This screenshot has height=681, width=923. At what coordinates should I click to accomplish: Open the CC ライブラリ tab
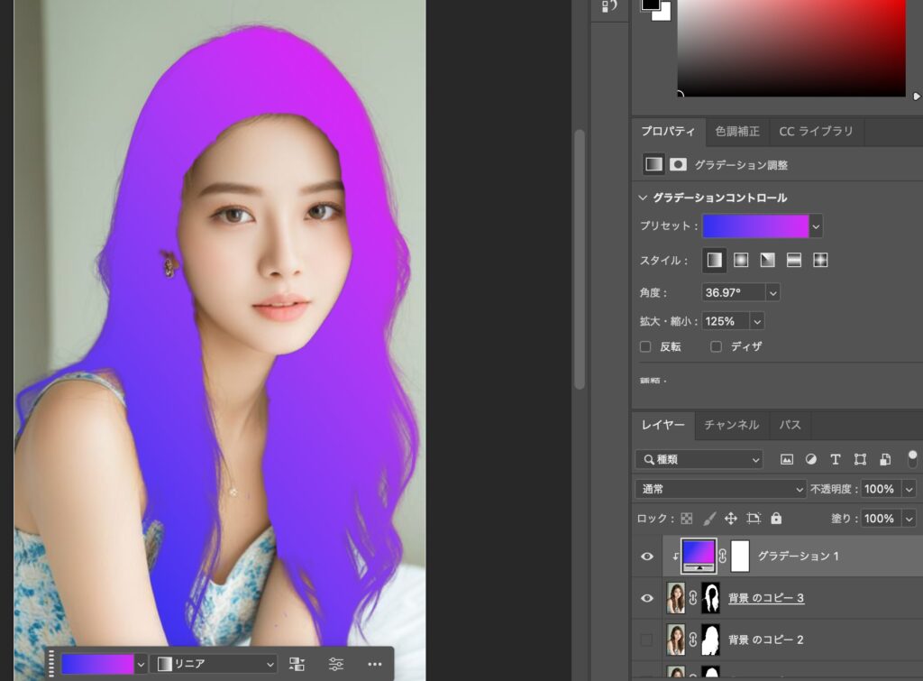pos(816,132)
